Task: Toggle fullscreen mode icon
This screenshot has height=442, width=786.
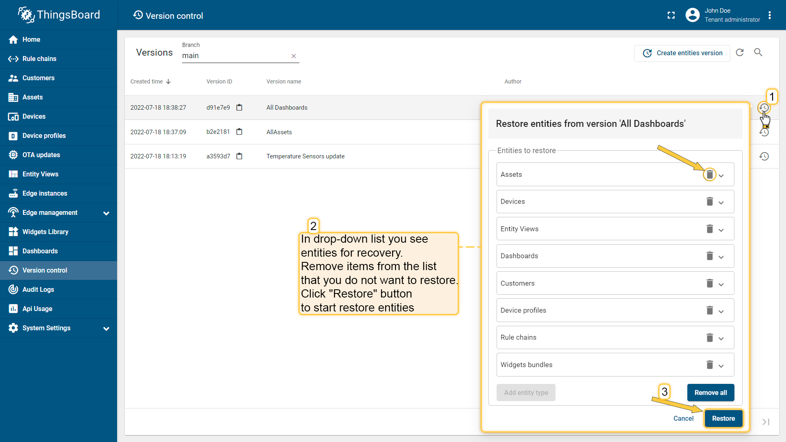Action: (x=671, y=15)
